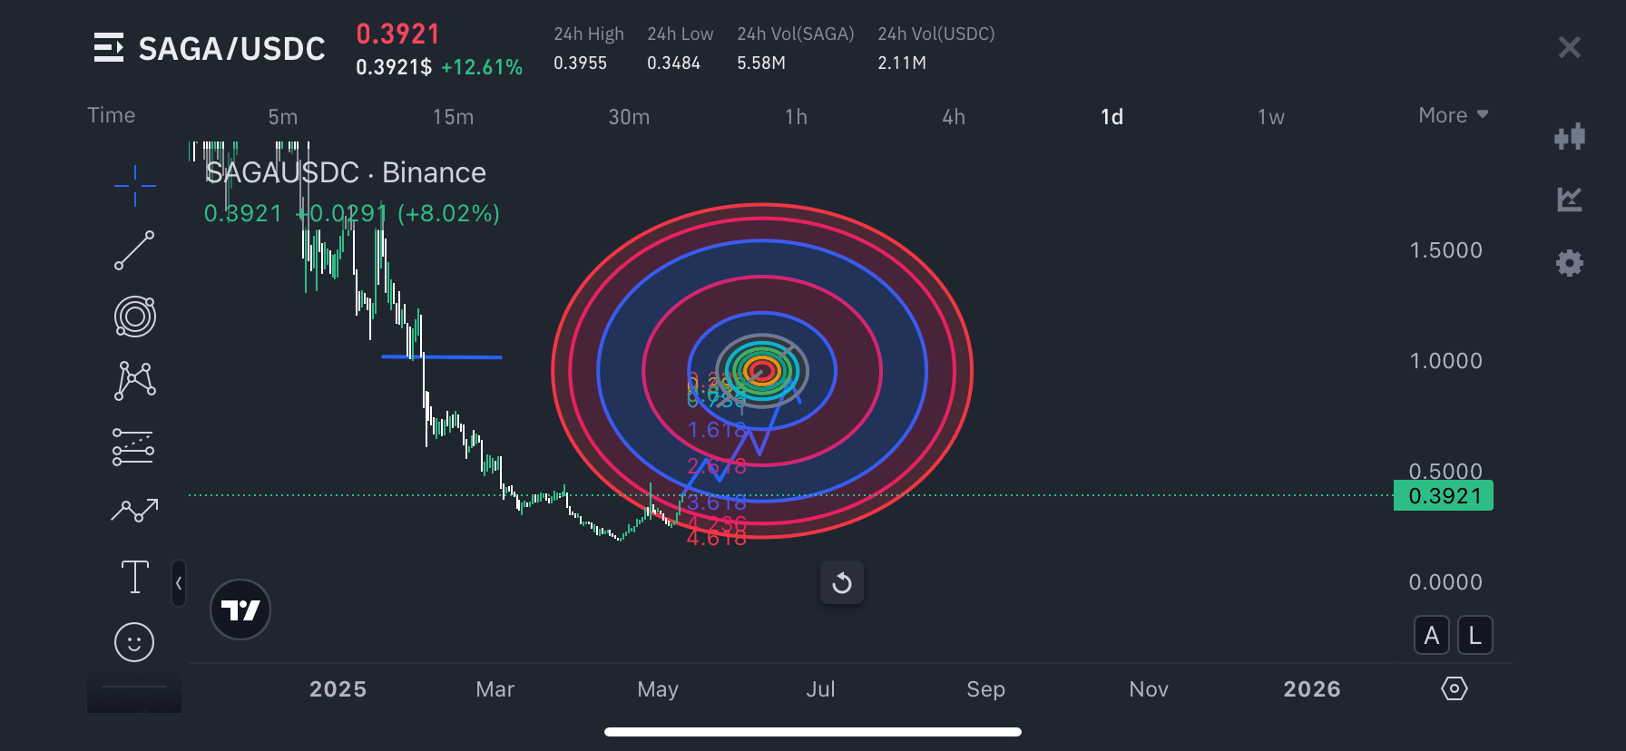Select the crosshair cursor tool
Viewport: 1626px width, 751px height.
point(134,186)
